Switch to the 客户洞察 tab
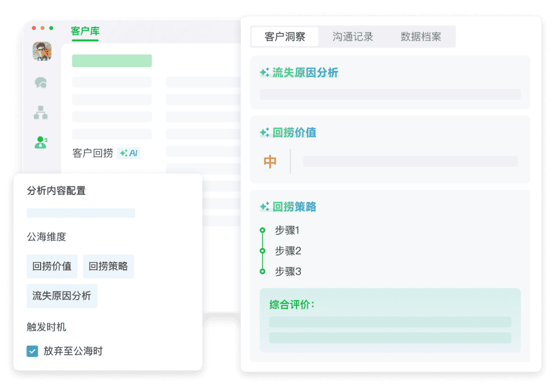 point(285,37)
